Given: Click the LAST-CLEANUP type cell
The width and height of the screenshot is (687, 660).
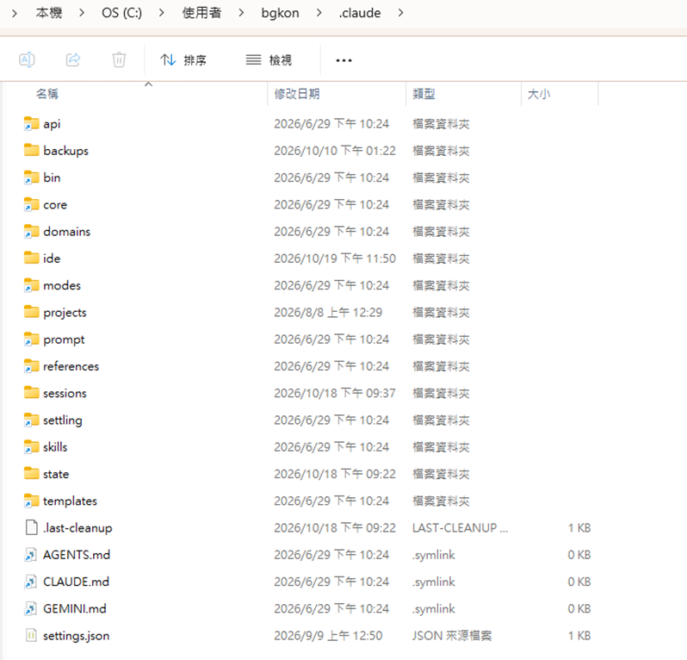Looking at the screenshot, I should 460,528.
